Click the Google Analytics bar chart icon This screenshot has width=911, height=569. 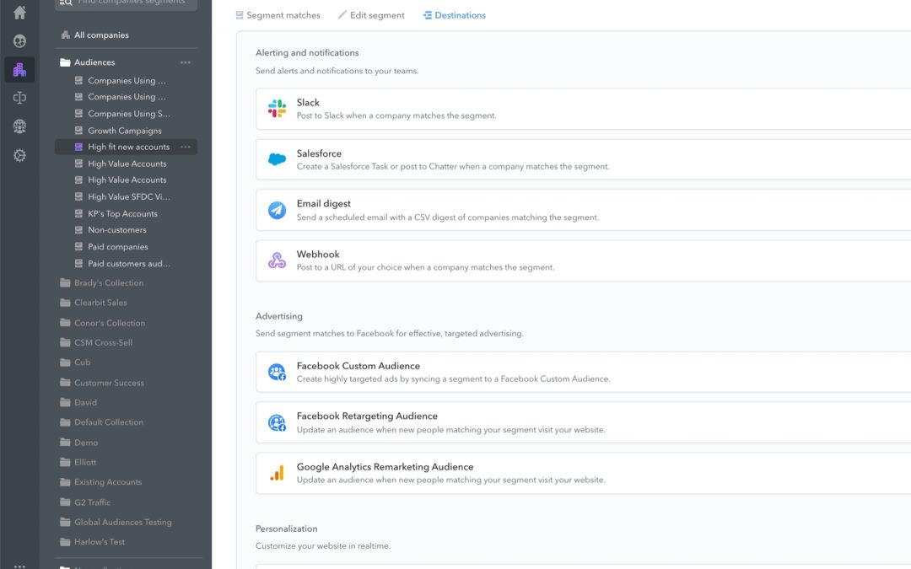278,473
